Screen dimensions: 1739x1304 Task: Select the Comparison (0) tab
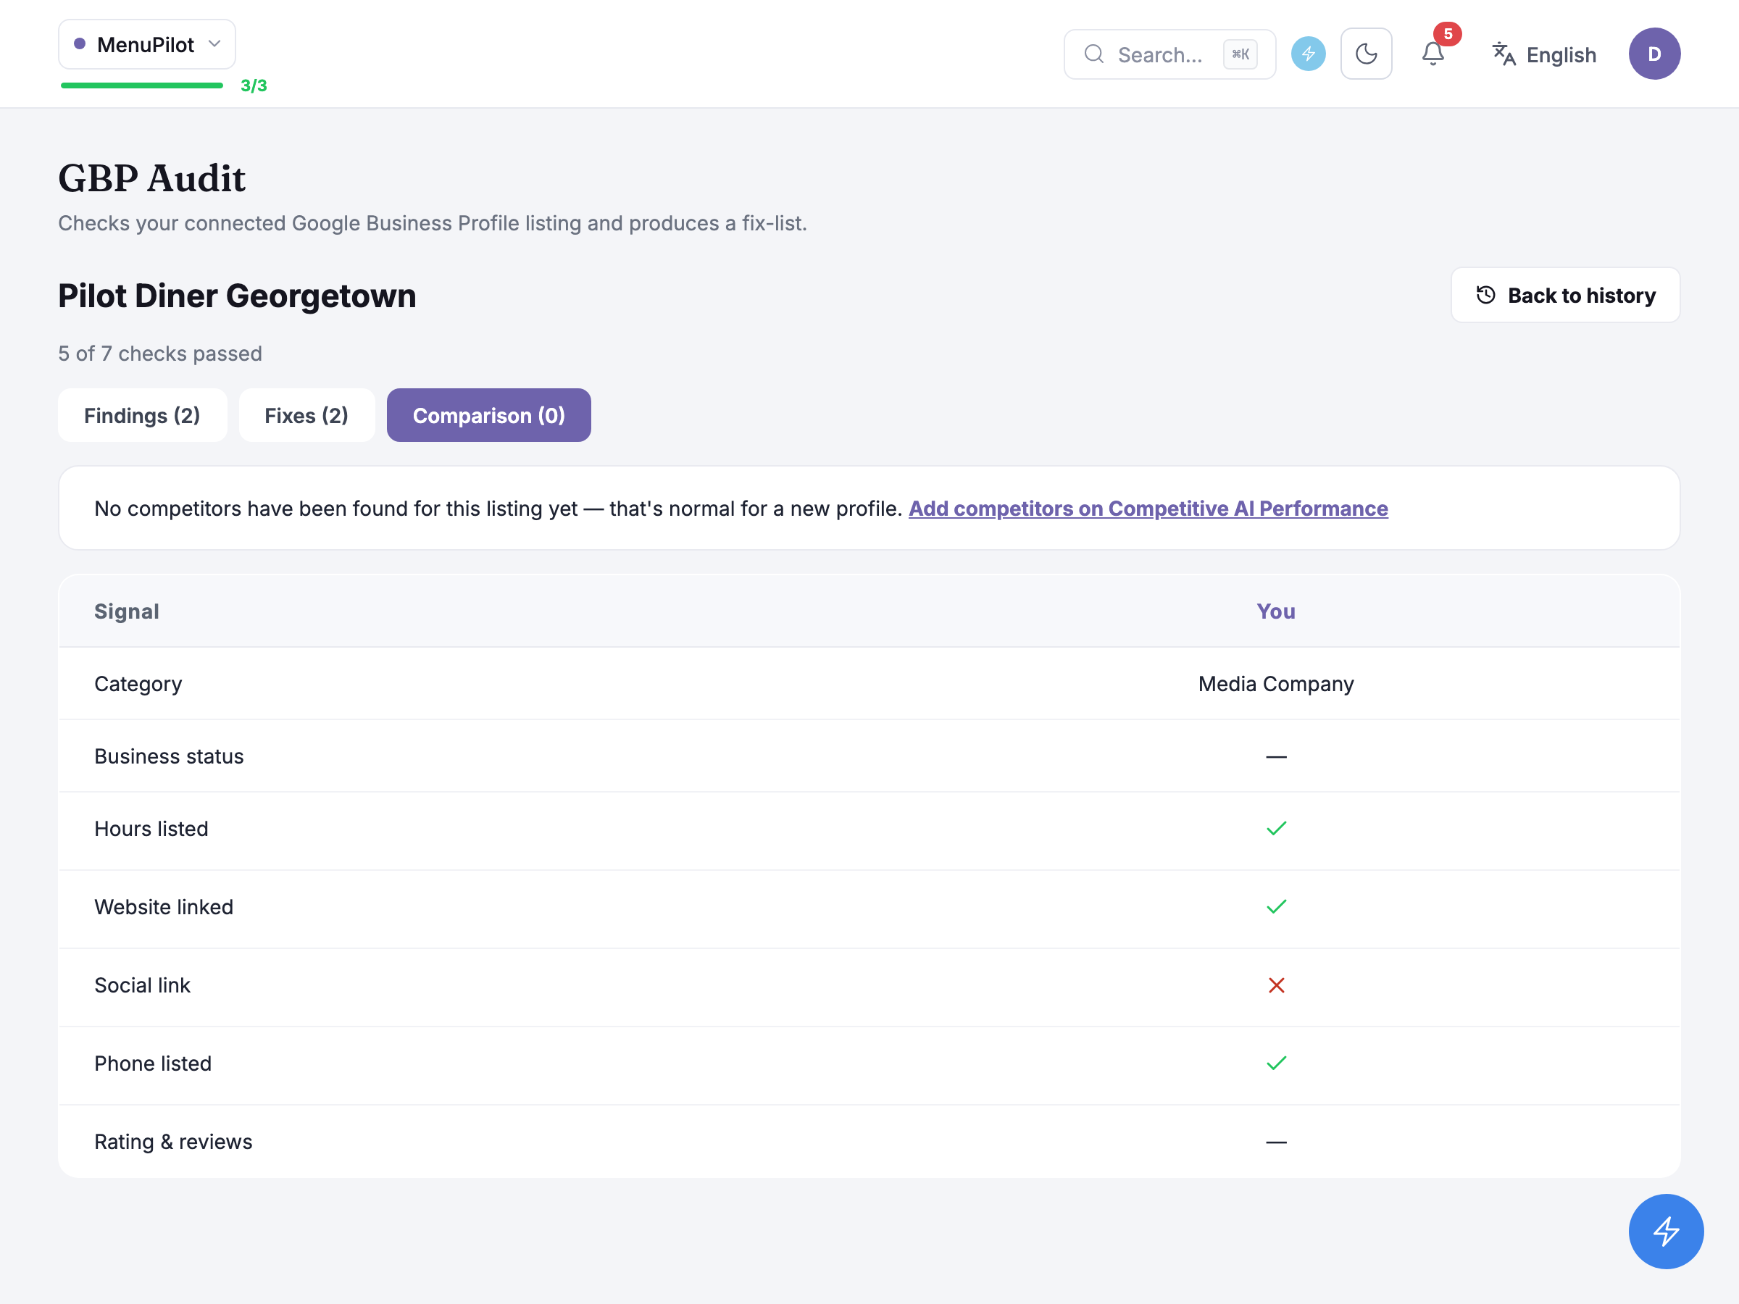(488, 415)
